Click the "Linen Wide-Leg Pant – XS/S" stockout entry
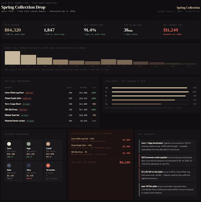Screen dimensions: 201x202 click(x=83, y=139)
